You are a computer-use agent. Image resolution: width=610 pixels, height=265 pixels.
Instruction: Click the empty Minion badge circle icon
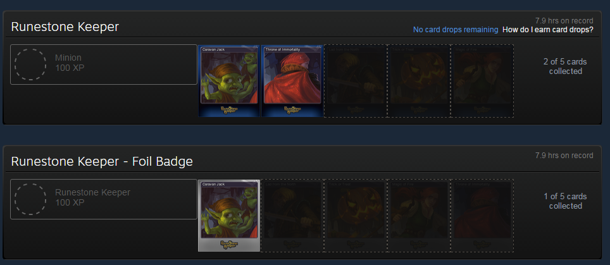pyautogui.click(x=30, y=65)
